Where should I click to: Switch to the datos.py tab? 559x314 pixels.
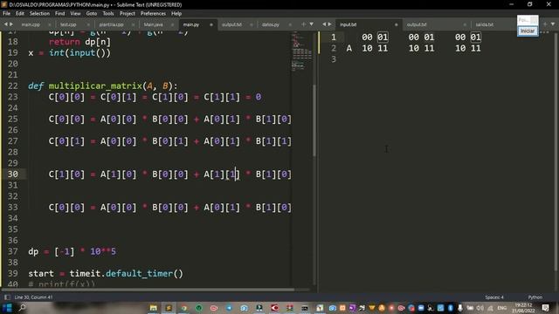coord(271,24)
